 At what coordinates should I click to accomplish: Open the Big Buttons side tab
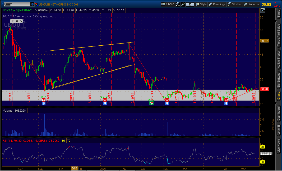(279, 80)
